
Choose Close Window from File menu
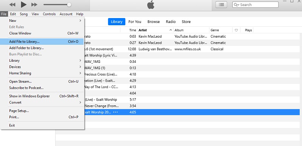tap(42, 33)
